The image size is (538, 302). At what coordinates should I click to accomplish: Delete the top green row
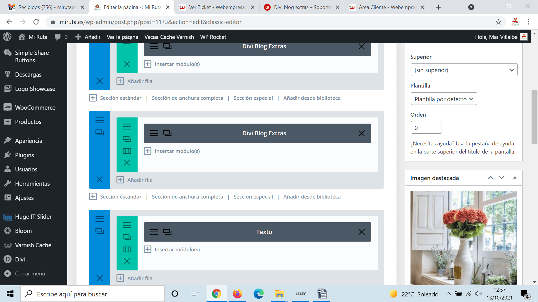click(127, 64)
